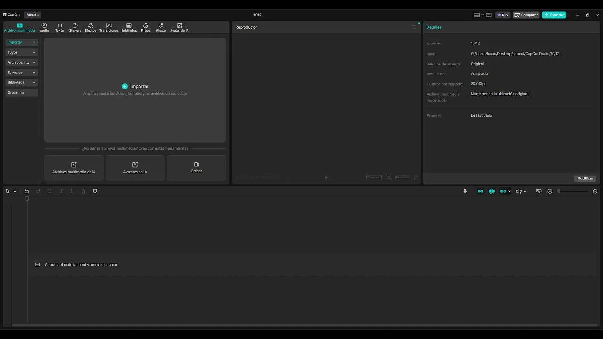This screenshot has width=603, height=339.
Task: Open the linkage options dropdown arrow
Action: (509, 191)
